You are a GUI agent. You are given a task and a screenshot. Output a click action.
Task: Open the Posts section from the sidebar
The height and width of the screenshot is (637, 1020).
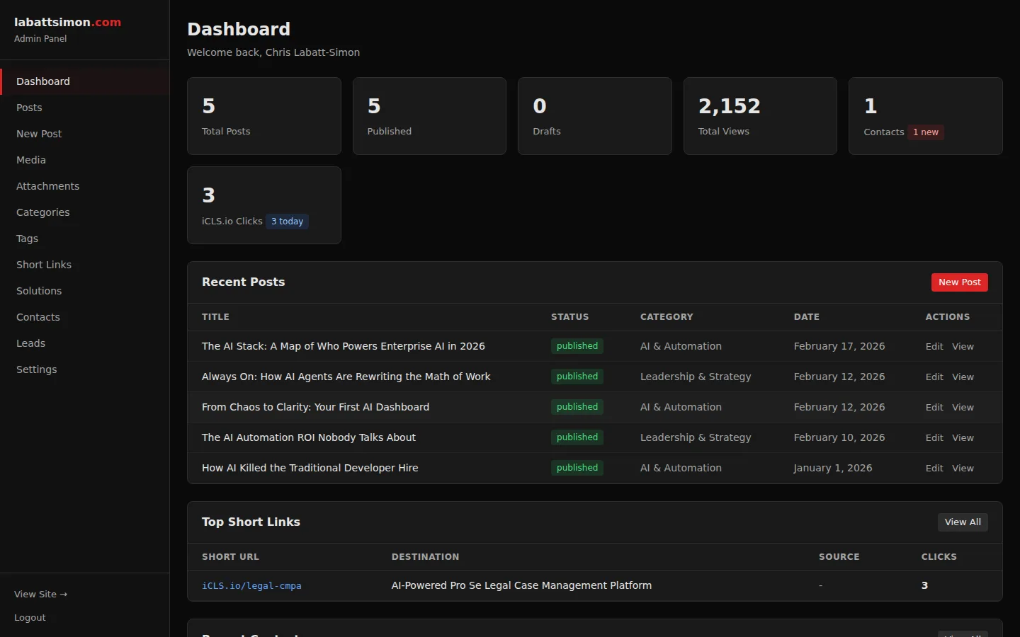[x=29, y=108]
